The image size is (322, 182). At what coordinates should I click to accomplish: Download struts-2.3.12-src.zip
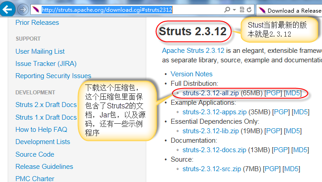point(212,169)
